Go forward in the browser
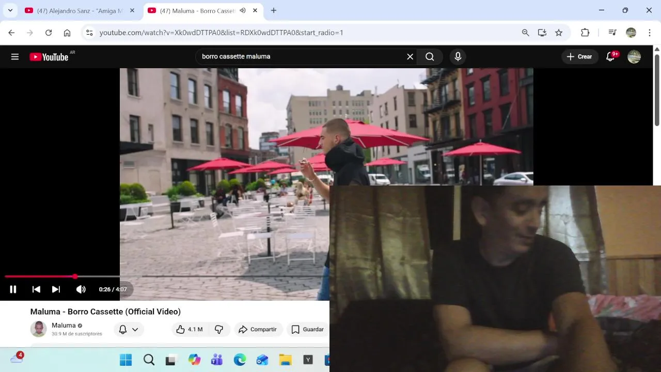 pos(30,33)
